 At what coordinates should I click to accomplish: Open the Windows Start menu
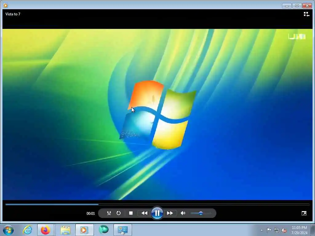tap(8, 230)
